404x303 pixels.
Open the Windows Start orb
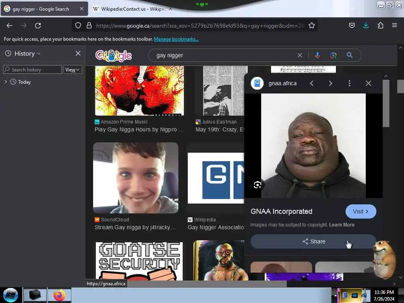pos(10,295)
